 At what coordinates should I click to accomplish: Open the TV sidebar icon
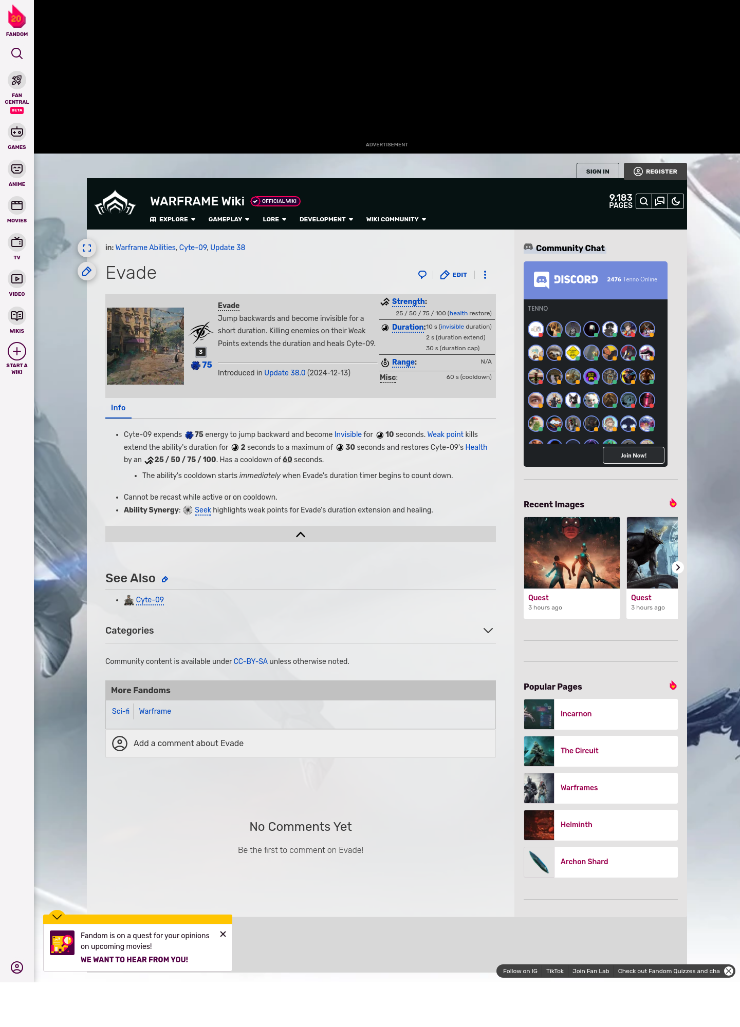[17, 242]
